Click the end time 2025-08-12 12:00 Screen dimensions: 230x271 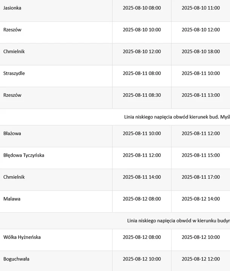click(201, 259)
